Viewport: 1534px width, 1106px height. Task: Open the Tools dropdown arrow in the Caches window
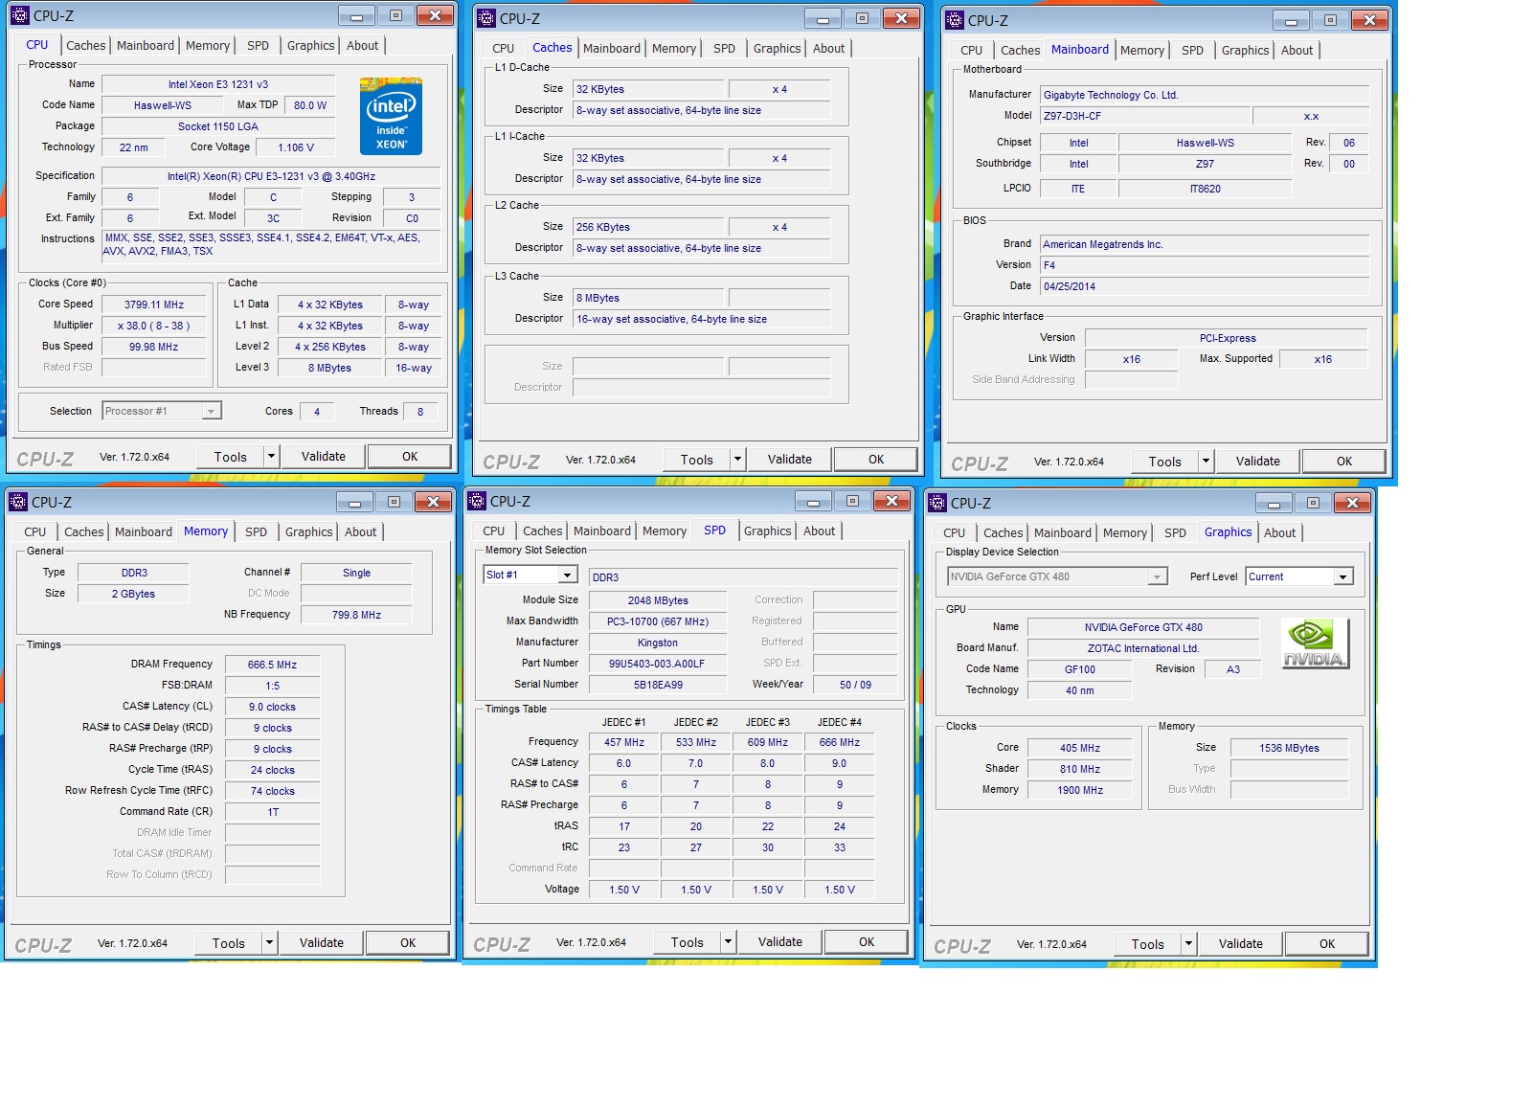point(737,460)
